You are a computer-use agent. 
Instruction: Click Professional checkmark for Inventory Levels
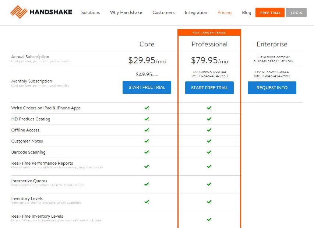coord(209,201)
